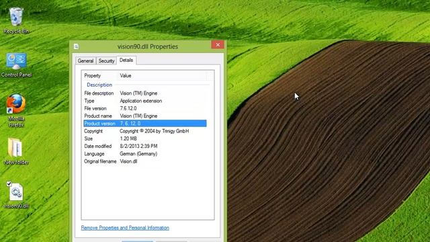Click the value 'Copyright © 2004 by Trinigy GmbH'
Image resolution: width=430 pixels, height=242 pixels.
pos(154,131)
